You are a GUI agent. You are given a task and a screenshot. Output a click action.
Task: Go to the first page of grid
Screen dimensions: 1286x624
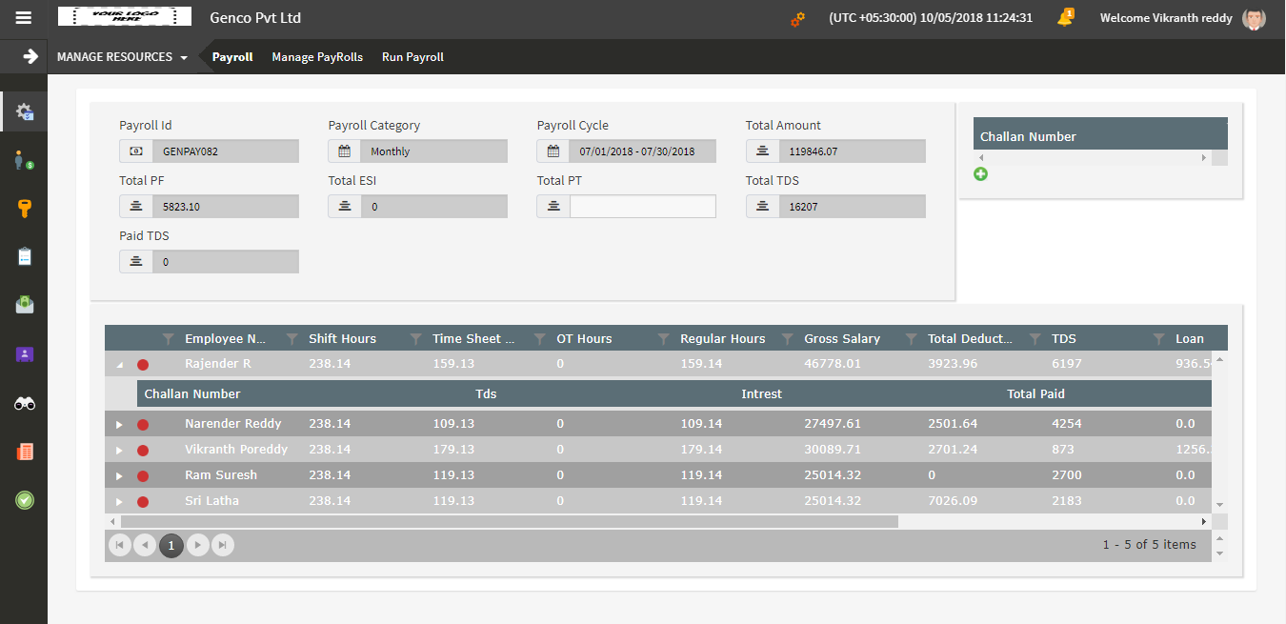pyautogui.click(x=120, y=545)
